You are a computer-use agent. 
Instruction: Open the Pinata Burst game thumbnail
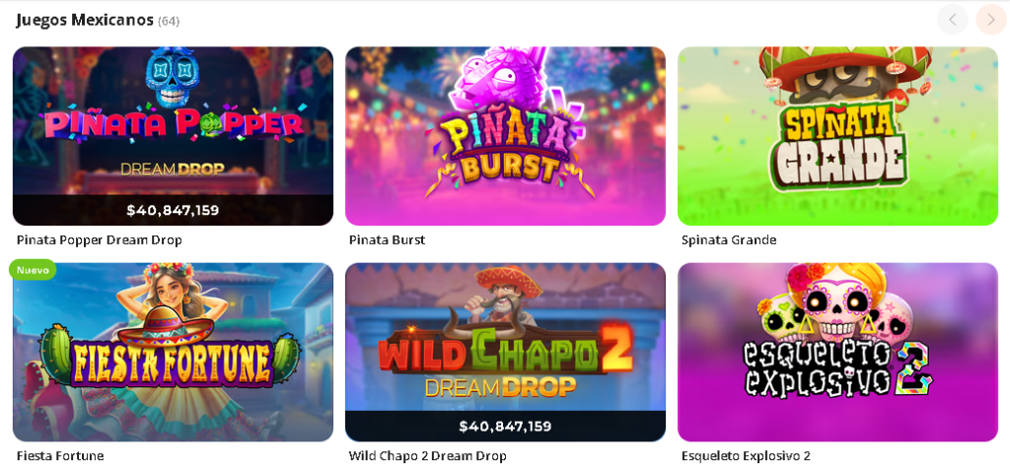coord(505,136)
